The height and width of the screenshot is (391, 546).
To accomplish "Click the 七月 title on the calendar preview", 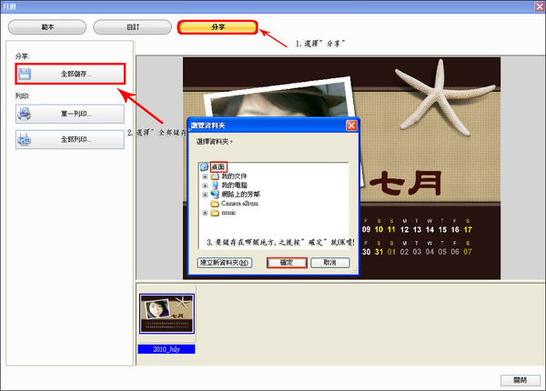I will 406,183.
